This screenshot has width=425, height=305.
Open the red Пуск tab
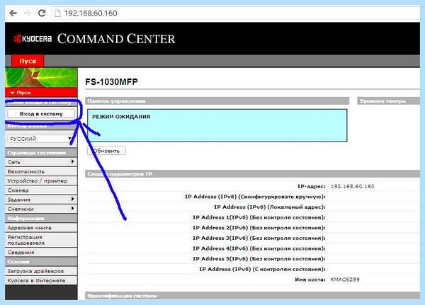click(28, 62)
